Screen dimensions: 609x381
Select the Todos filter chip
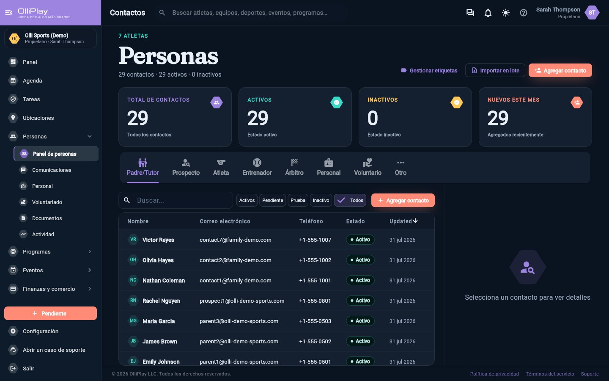click(350, 200)
